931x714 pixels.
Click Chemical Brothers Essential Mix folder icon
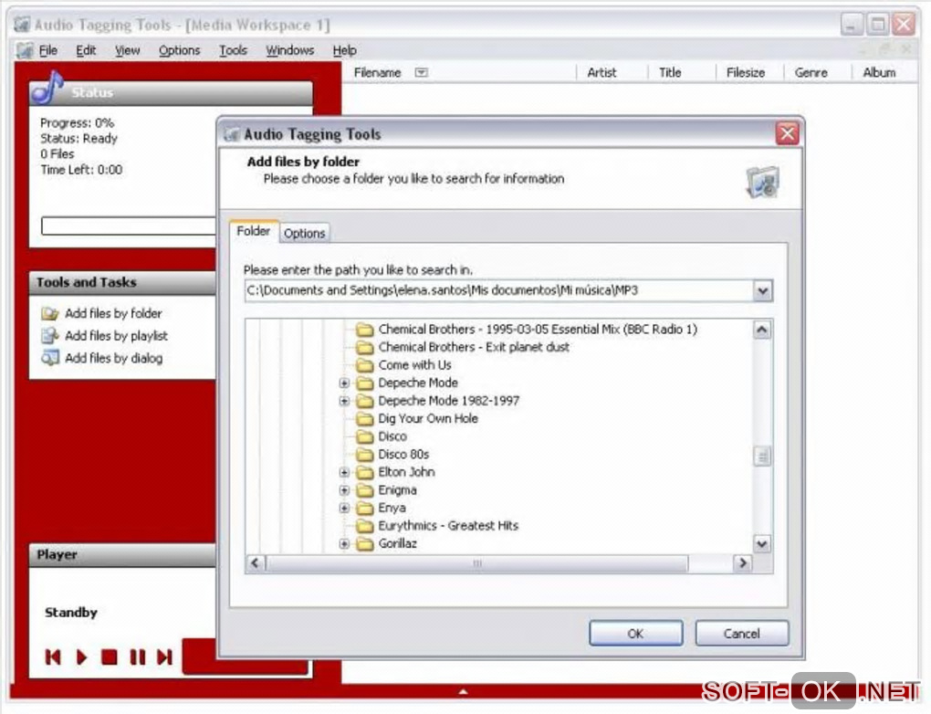[364, 329]
